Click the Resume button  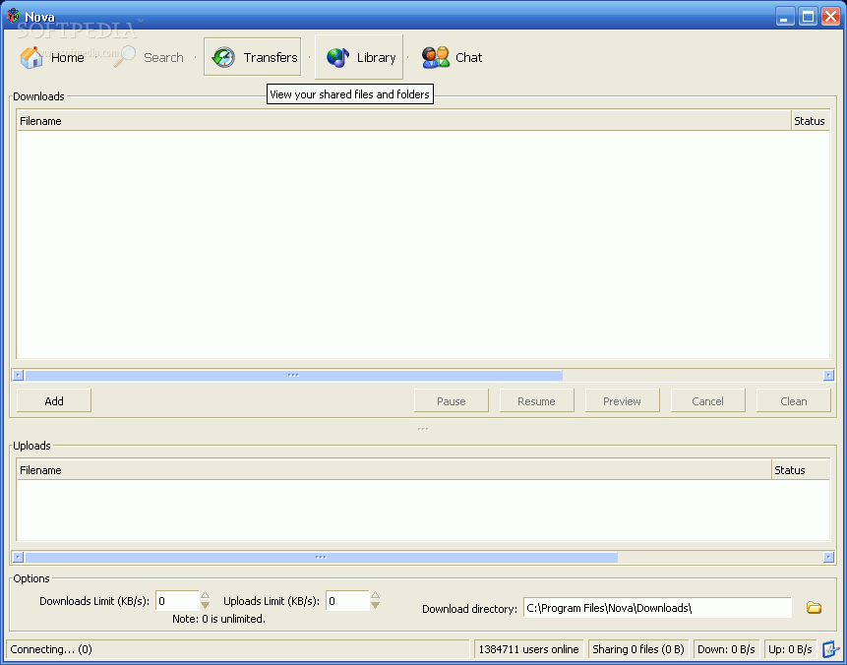coord(536,400)
